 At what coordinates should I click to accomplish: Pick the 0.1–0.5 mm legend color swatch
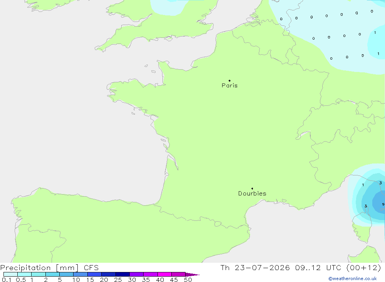coord(10,274)
